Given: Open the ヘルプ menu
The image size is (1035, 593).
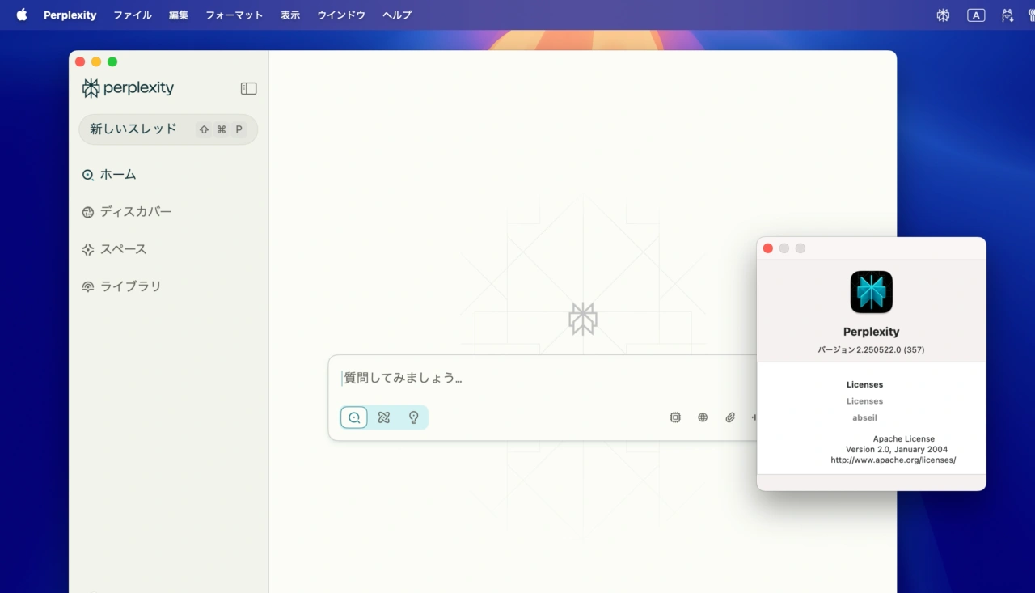Looking at the screenshot, I should point(396,15).
